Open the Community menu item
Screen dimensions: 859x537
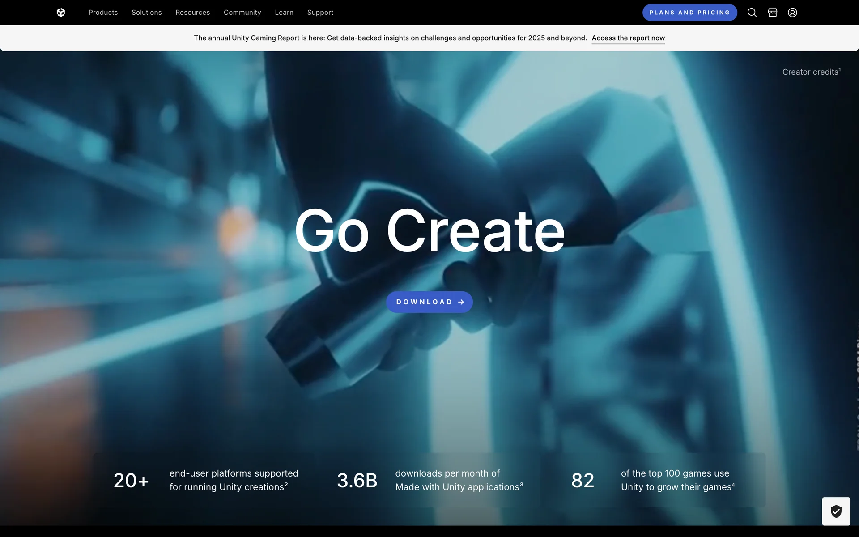pyautogui.click(x=242, y=13)
